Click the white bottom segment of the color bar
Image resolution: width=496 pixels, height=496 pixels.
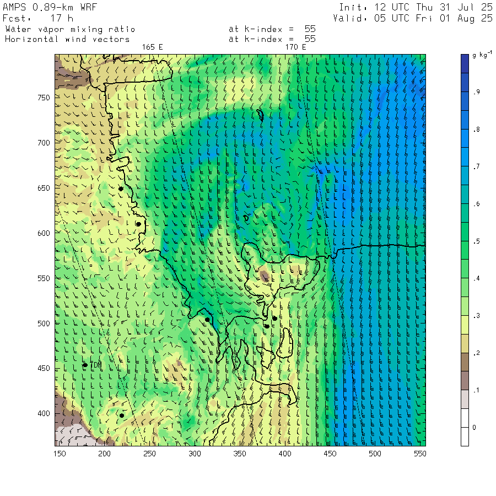click(x=465, y=436)
